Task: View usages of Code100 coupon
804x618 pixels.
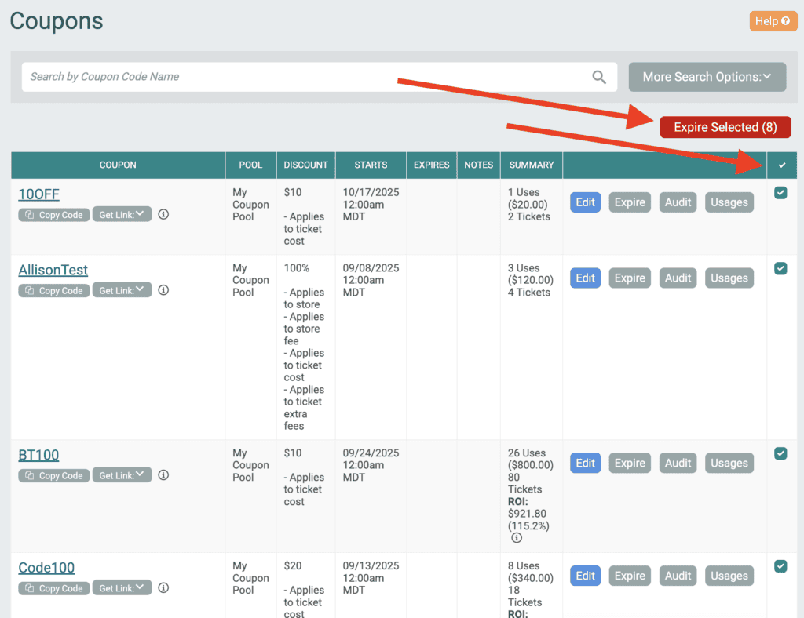Action: 729,576
